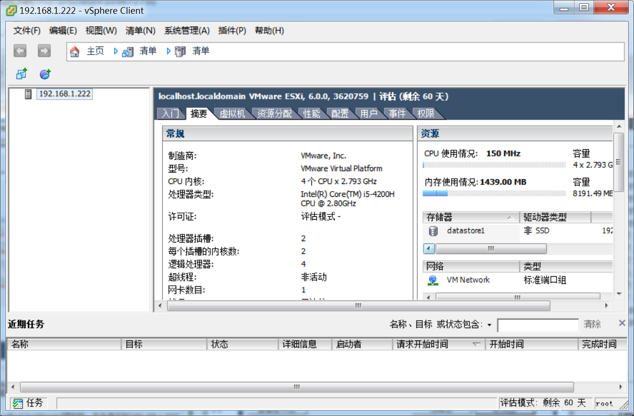The height and width of the screenshot is (416, 634).
Task: Click the datastore table horizontal scrollbar
Action: point(491,249)
